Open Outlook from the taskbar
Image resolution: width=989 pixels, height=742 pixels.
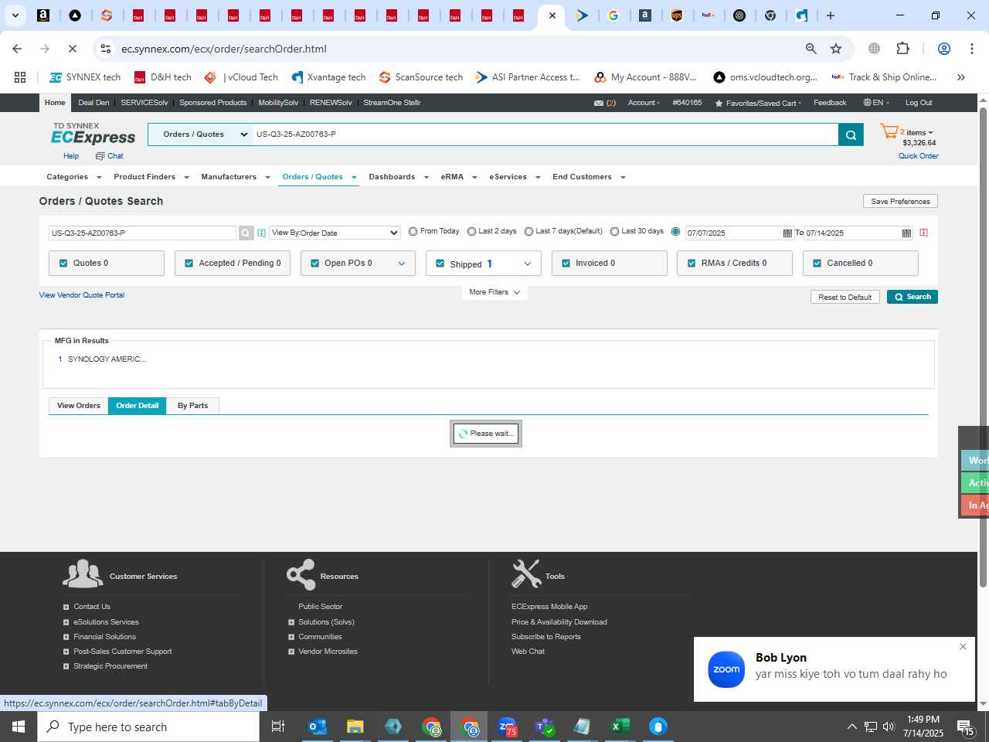(317, 727)
